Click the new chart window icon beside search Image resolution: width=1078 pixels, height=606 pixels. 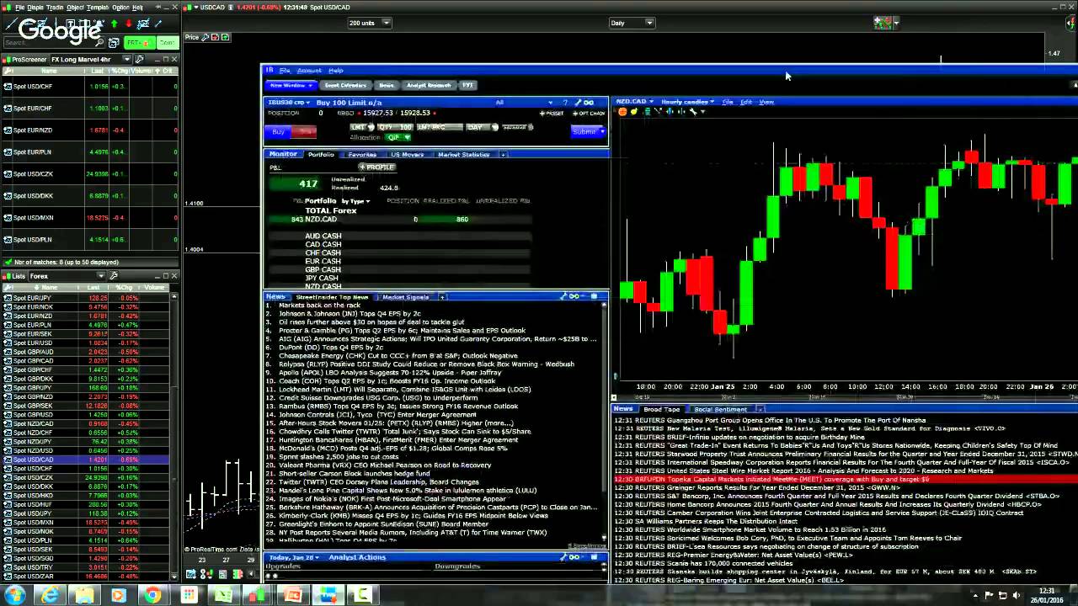[114, 42]
